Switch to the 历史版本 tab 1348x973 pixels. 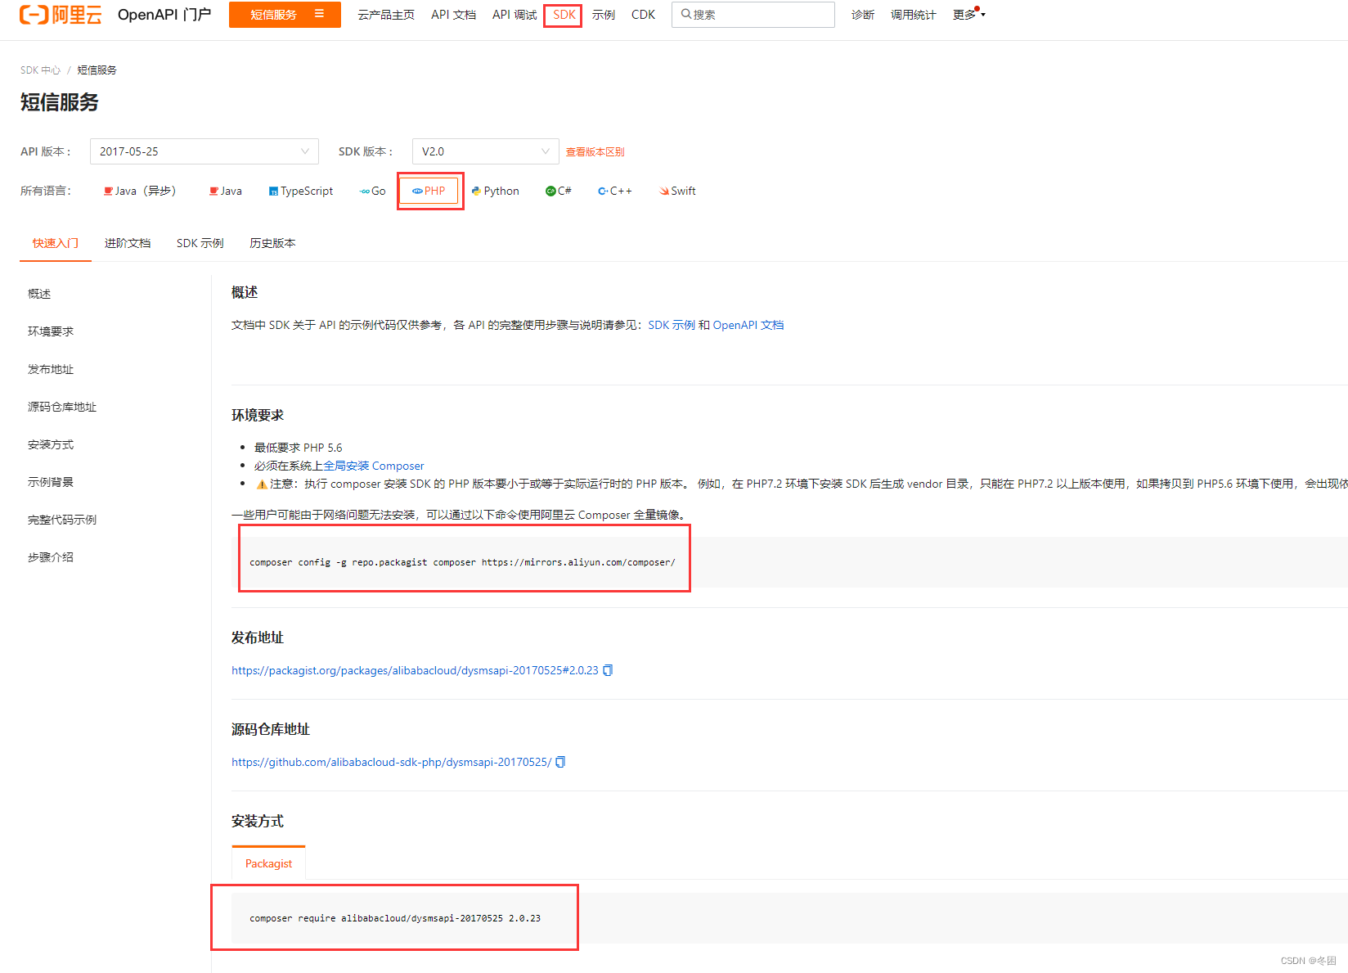coord(272,242)
